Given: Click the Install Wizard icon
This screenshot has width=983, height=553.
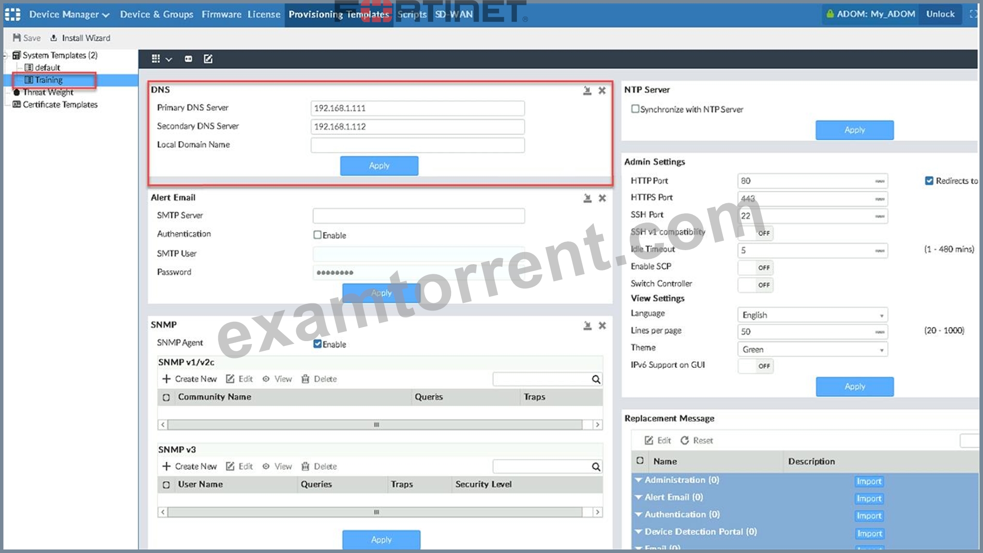Looking at the screenshot, I should [54, 38].
